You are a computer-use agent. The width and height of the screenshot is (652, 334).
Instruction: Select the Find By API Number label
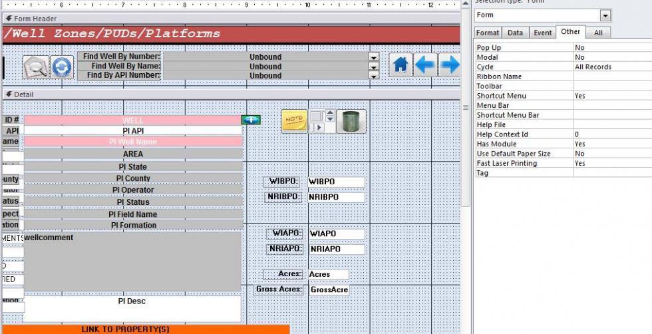point(119,75)
